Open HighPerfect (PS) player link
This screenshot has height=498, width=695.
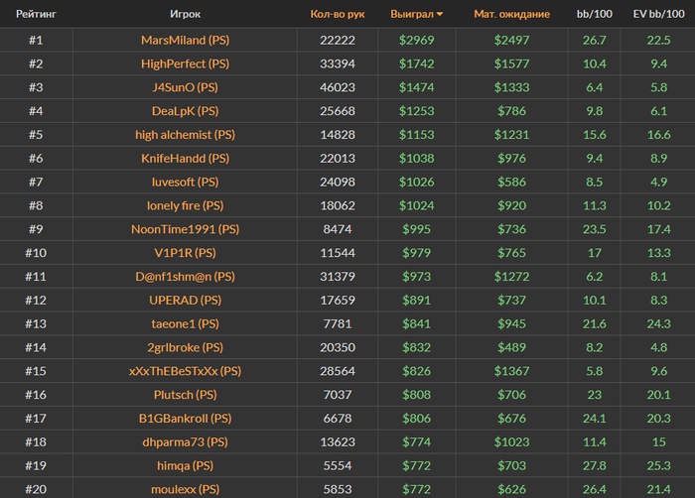185,63
